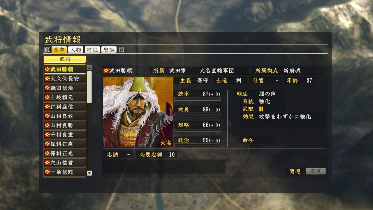Click the L1 shoulder button icon
This screenshot has width=373, height=210.
pos(47,50)
